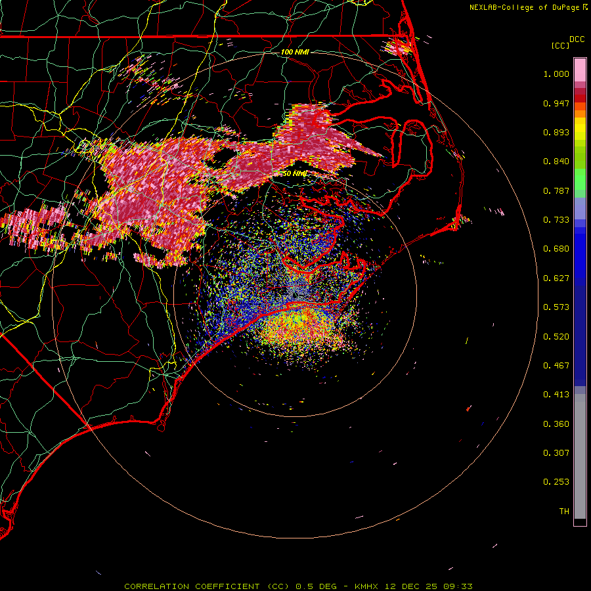Click the 0.253 scale value

pos(556,482)
